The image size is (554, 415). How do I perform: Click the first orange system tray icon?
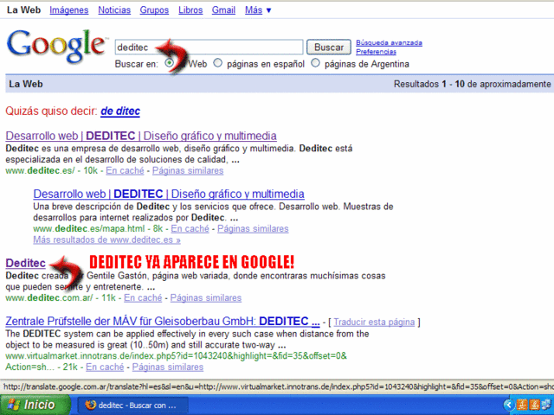tap(522, 405)
